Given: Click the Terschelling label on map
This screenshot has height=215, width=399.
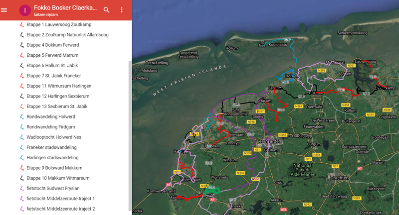Looking at the screenshot, I should pos(157,63).
